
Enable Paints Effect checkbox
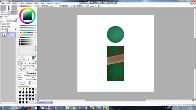click(x=1, y=17)
